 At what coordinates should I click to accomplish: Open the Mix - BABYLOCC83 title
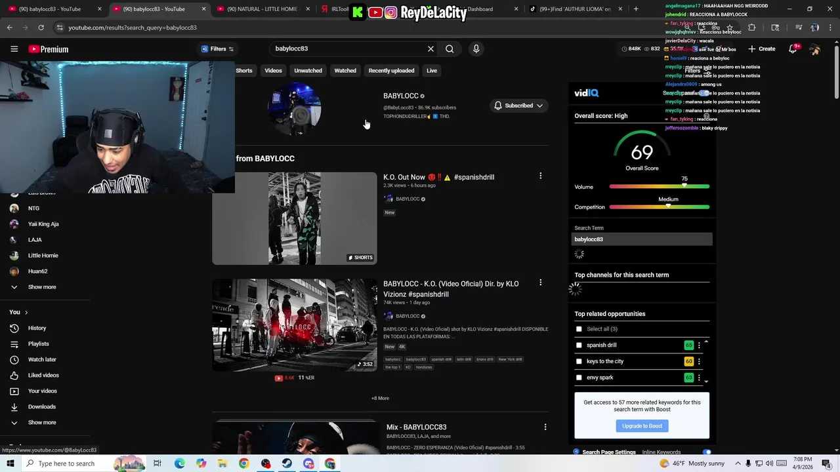click(416, 427)
